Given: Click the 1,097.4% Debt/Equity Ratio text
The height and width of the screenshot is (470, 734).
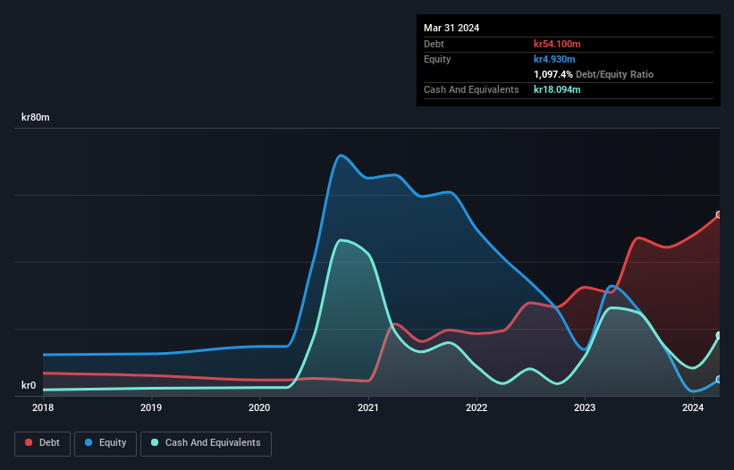Looking at the screenshot, I should 594,74.
